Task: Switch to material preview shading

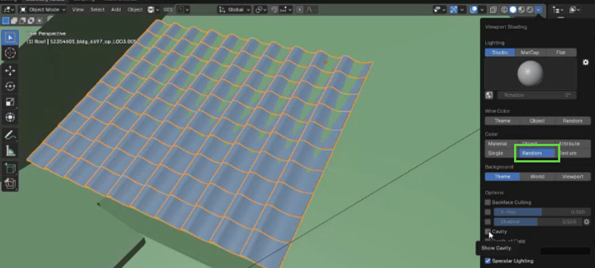Action: [522, 9]
